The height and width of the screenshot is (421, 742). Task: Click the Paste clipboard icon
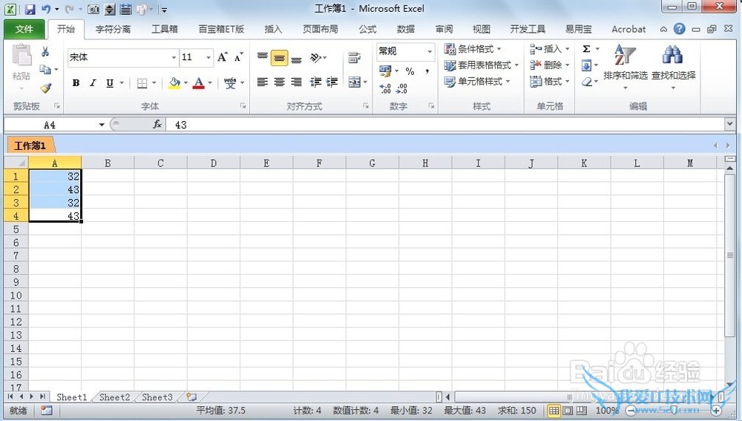pyautogui.click(x=22, y=56)
